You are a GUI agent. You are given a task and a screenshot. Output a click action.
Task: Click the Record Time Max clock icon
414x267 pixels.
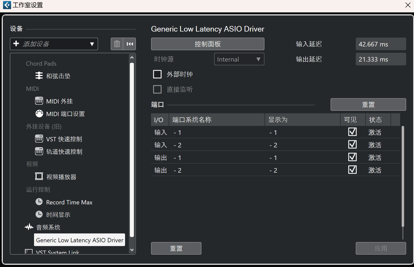coord(39,202)
